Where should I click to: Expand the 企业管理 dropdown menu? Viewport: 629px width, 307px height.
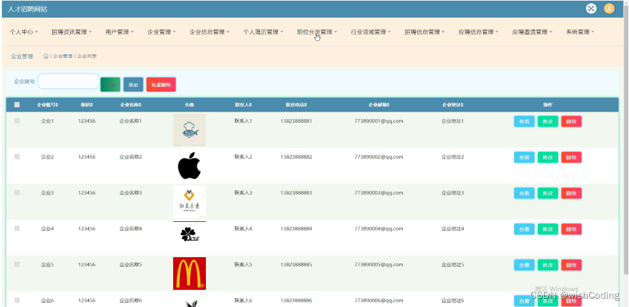[x=162, y=32]
